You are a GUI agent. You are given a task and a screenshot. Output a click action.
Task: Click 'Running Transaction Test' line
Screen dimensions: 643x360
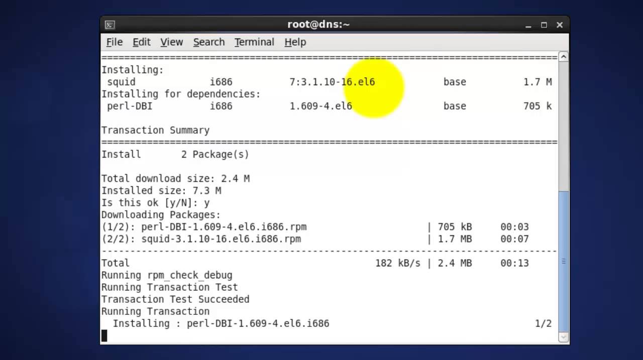(169, 287)
